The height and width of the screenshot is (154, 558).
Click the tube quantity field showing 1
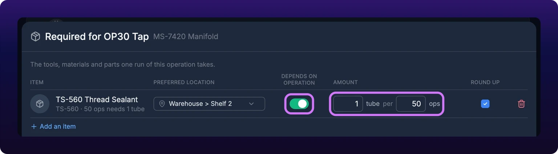click(348, 104)
